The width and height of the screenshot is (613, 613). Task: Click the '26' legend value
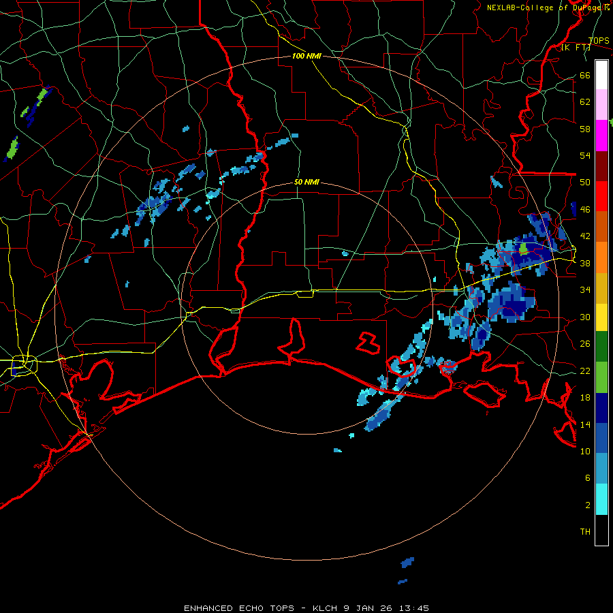coord(585,344)
